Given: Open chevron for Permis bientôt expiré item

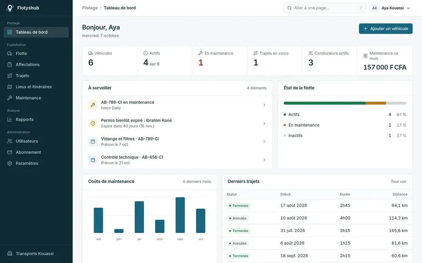Looking at the screenshot, I should point(264,123).
